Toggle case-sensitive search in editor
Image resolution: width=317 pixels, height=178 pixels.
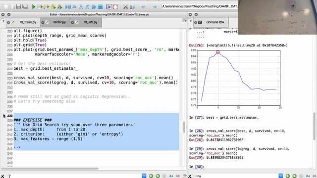click(x=171, y=176)
